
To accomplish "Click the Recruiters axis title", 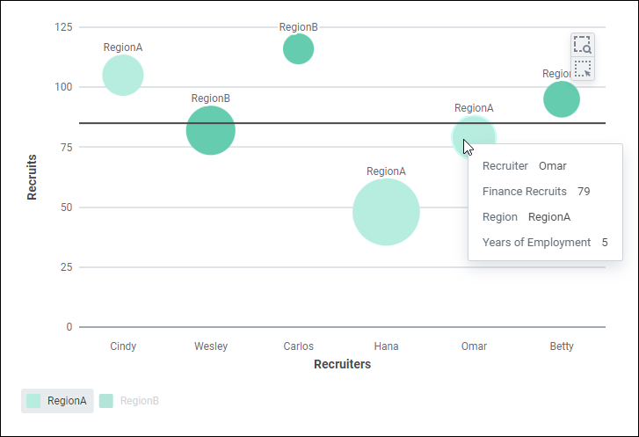I will tap(342, 364).
